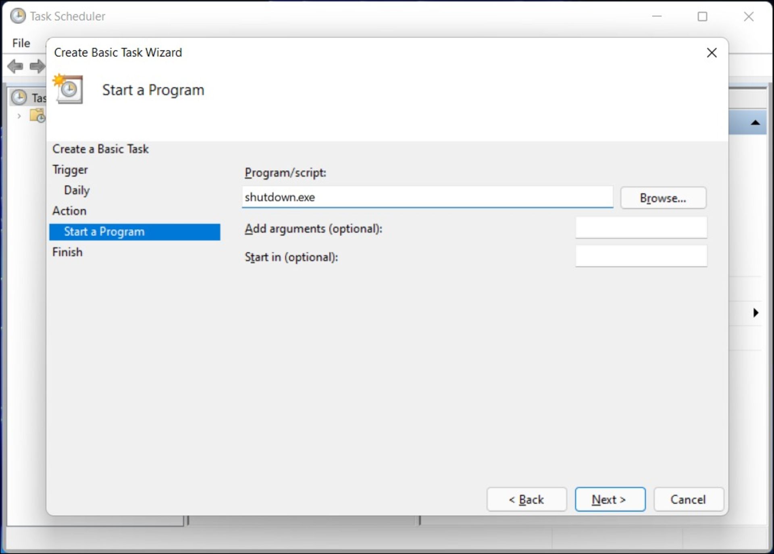Image resolution: width=774 pixels, height=554 pixels.
Task: Select the Create a Basic Task step
Action: pos(100,149)
